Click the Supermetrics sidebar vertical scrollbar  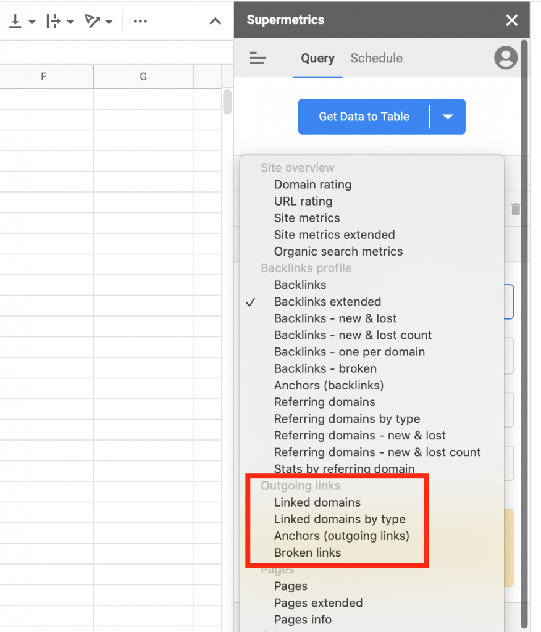tap(525, 309)
